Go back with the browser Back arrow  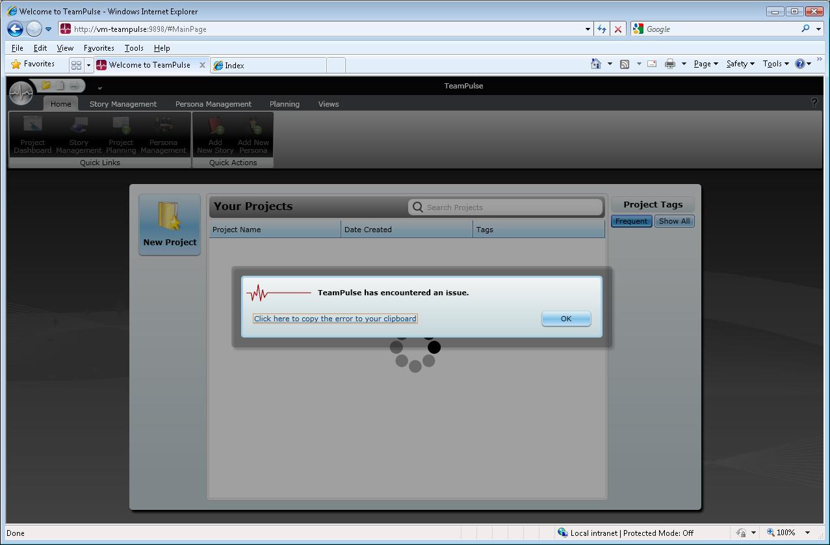coord(15,29)
